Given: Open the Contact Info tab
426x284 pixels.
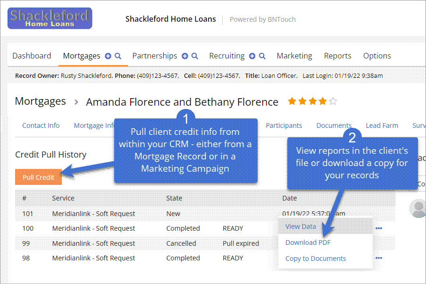Looking at the screenshot, I should (41, 125).
